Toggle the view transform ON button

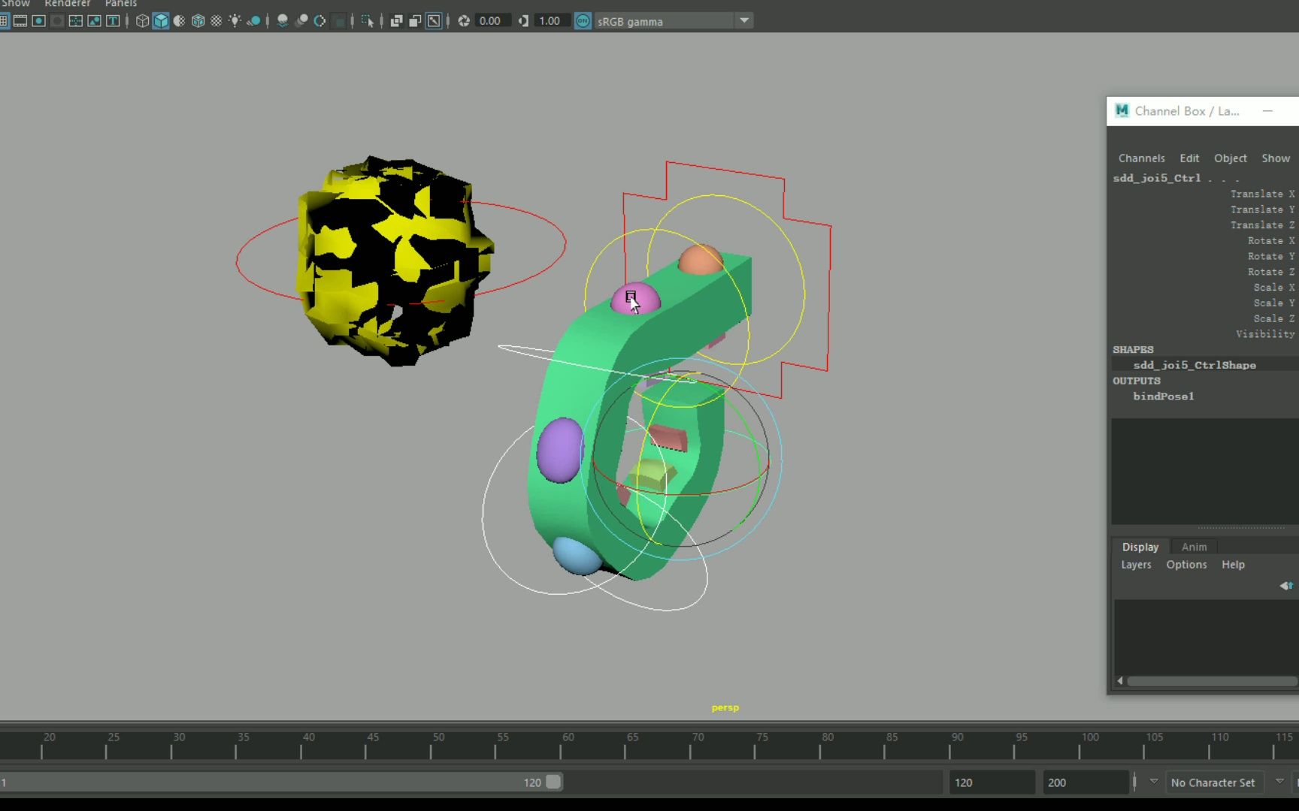coord(583,21)
